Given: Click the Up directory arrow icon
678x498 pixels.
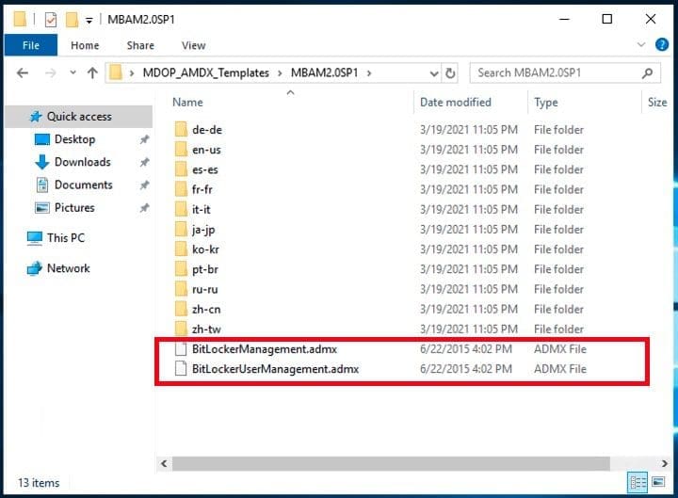Looking at the screenshot, I should coord(92,72).
